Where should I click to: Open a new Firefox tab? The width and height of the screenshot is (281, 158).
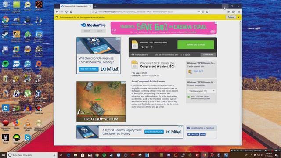pos(95,6)
